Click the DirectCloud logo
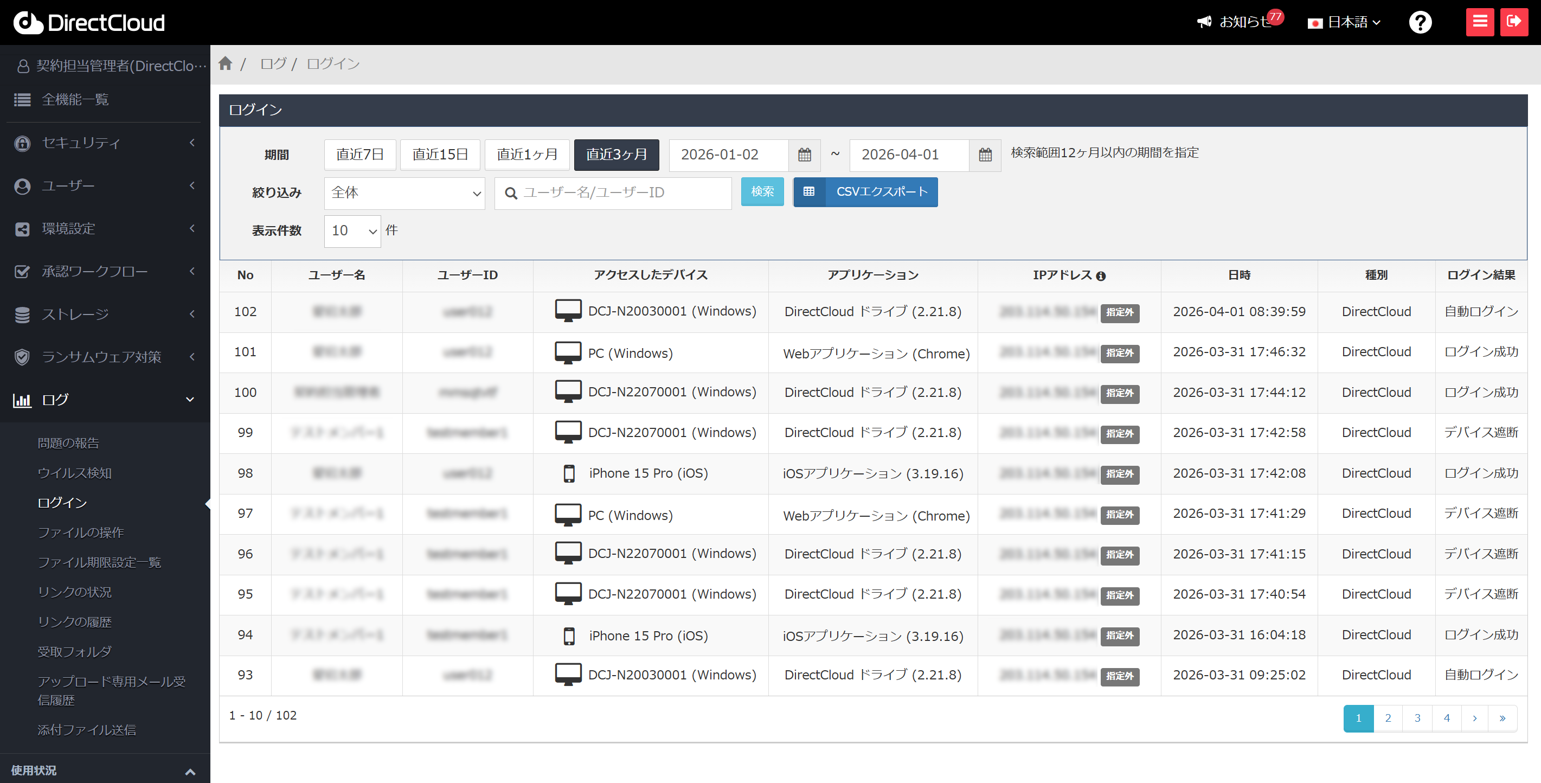 tap(89, 23)
